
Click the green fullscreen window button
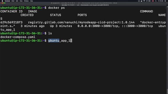tap(5, 3)
